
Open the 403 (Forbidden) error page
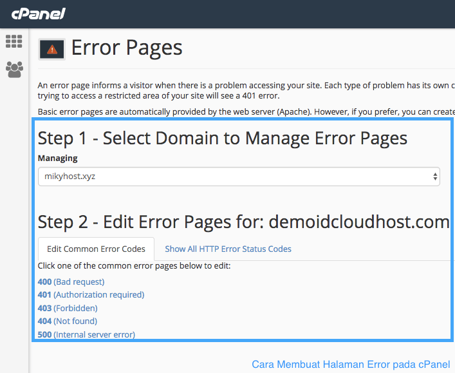tap(68, 308)
